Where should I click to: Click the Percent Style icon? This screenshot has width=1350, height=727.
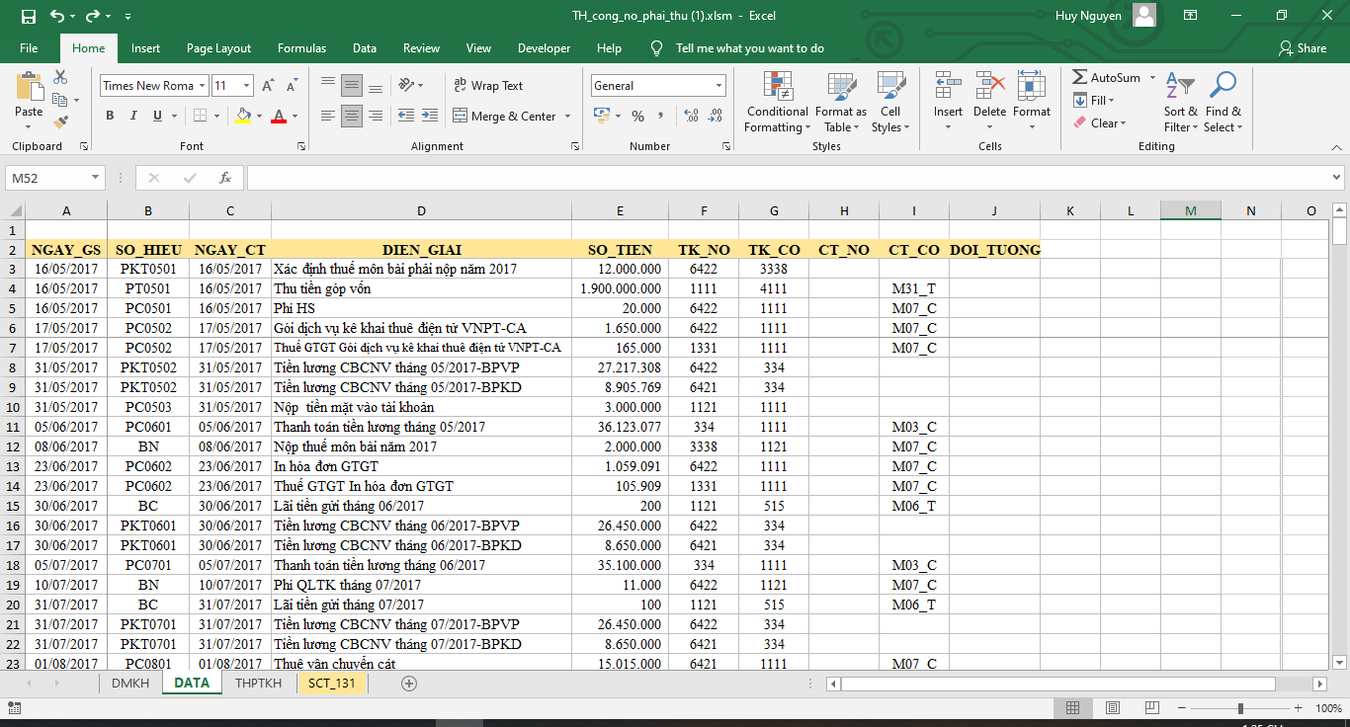(637, 117)
